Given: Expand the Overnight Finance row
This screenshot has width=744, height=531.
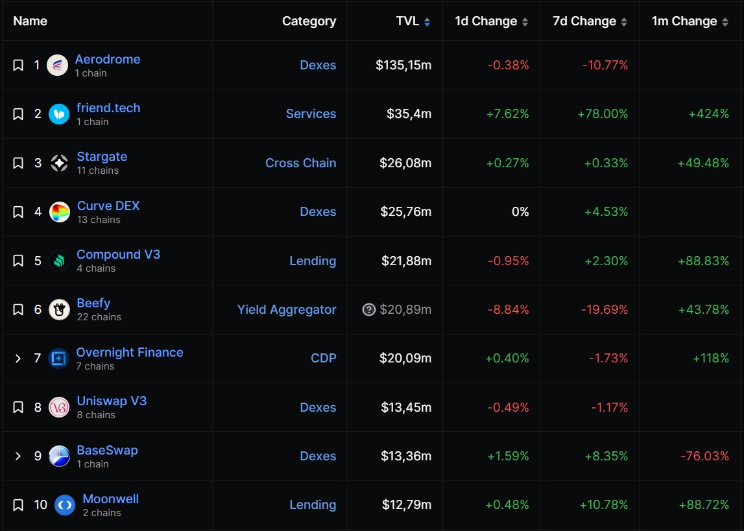Looking at the screenshot, I should pyautogui.click(x=18, y=359).
